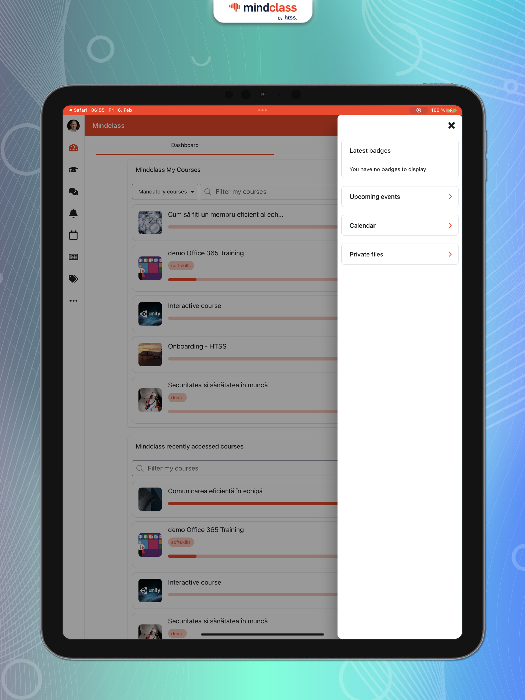The width and height of the screenshot is (525, 700).
Task: Open the news feed icon in sidebar
Action: point(74,257)
